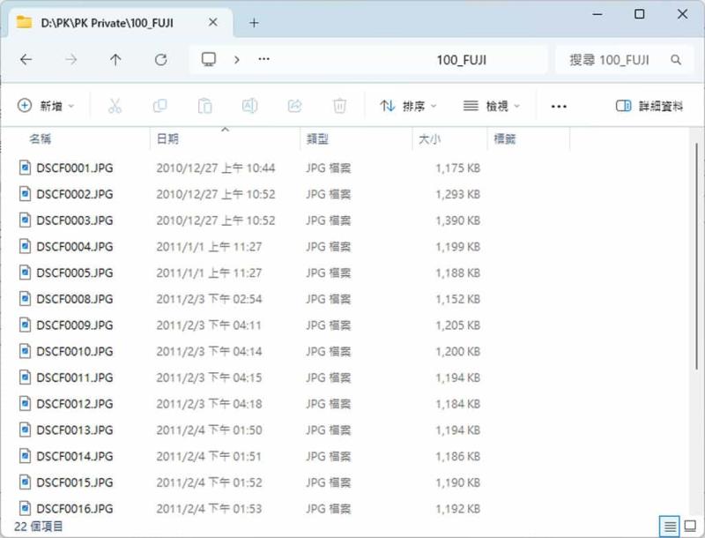The image size is (705, 538).
Task: Click the Copy icon in toolbar
Action: click(160, 106)
